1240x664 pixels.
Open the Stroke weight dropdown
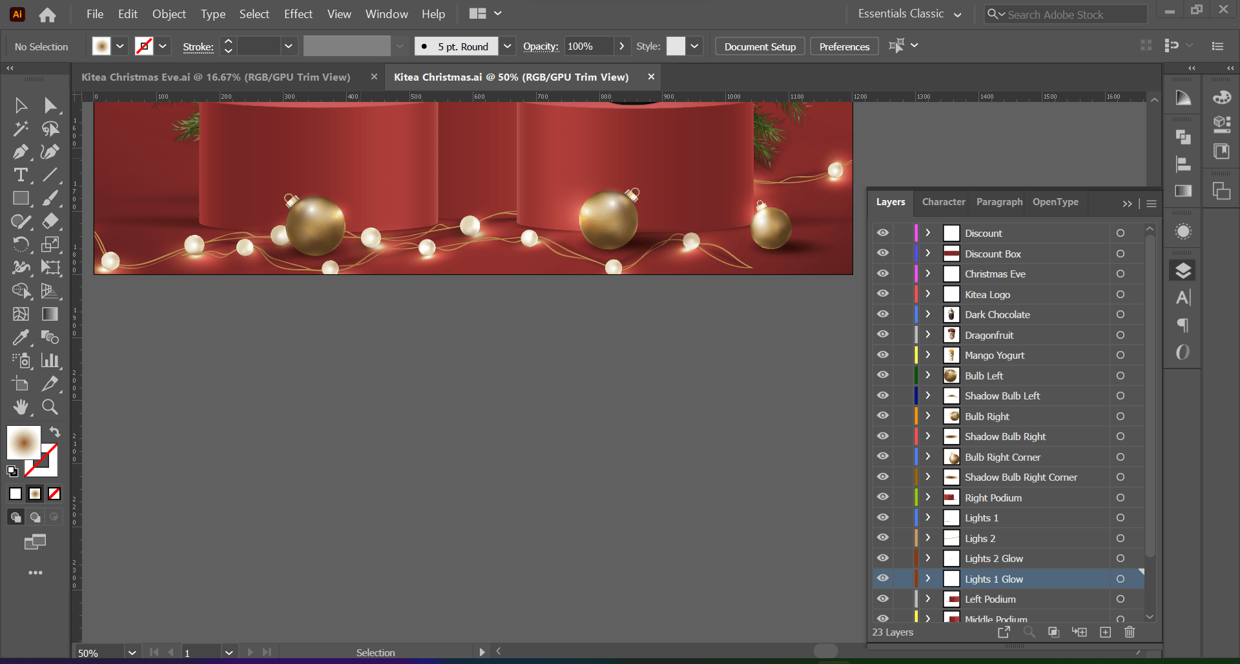pos(289,46)
